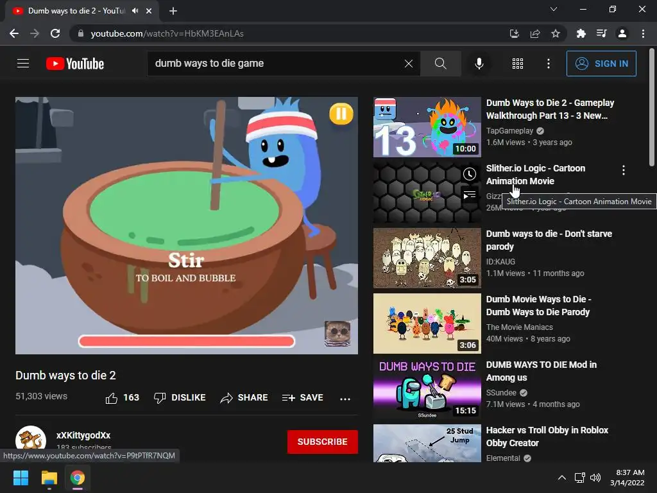Open 'Slither.io Logic - Cartoon Animation Movie' title
Image resolution: width=657 pixels, height=493 pixels.
pyautogui.click(x=536, y=175)
